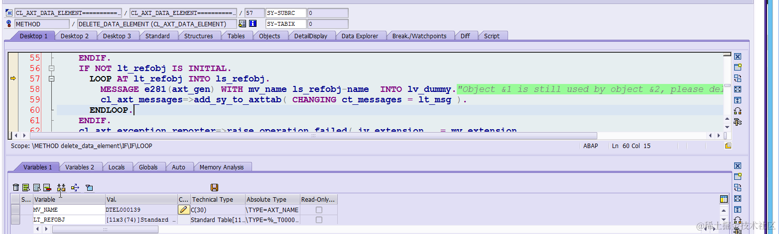The width and height of the screenshot is (779, 234).
Task: Click the blue arrows transfer icon in variables toolbar
Action: click(x=75, y=187)
